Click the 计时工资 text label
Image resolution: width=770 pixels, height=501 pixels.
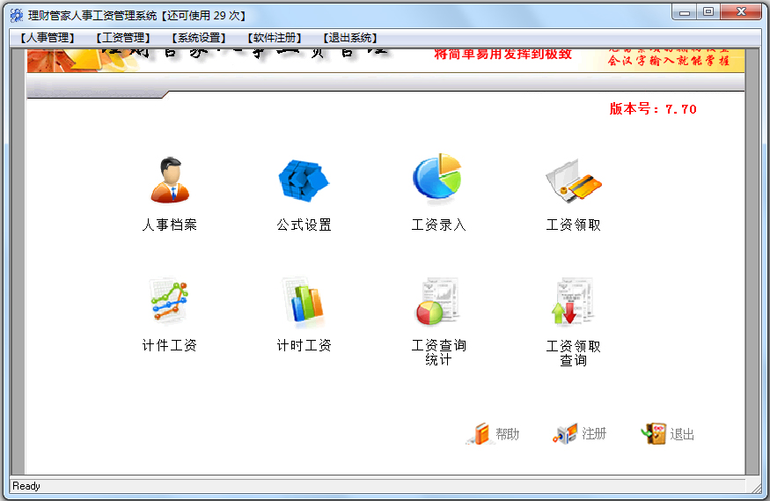[x=304, y=345]
